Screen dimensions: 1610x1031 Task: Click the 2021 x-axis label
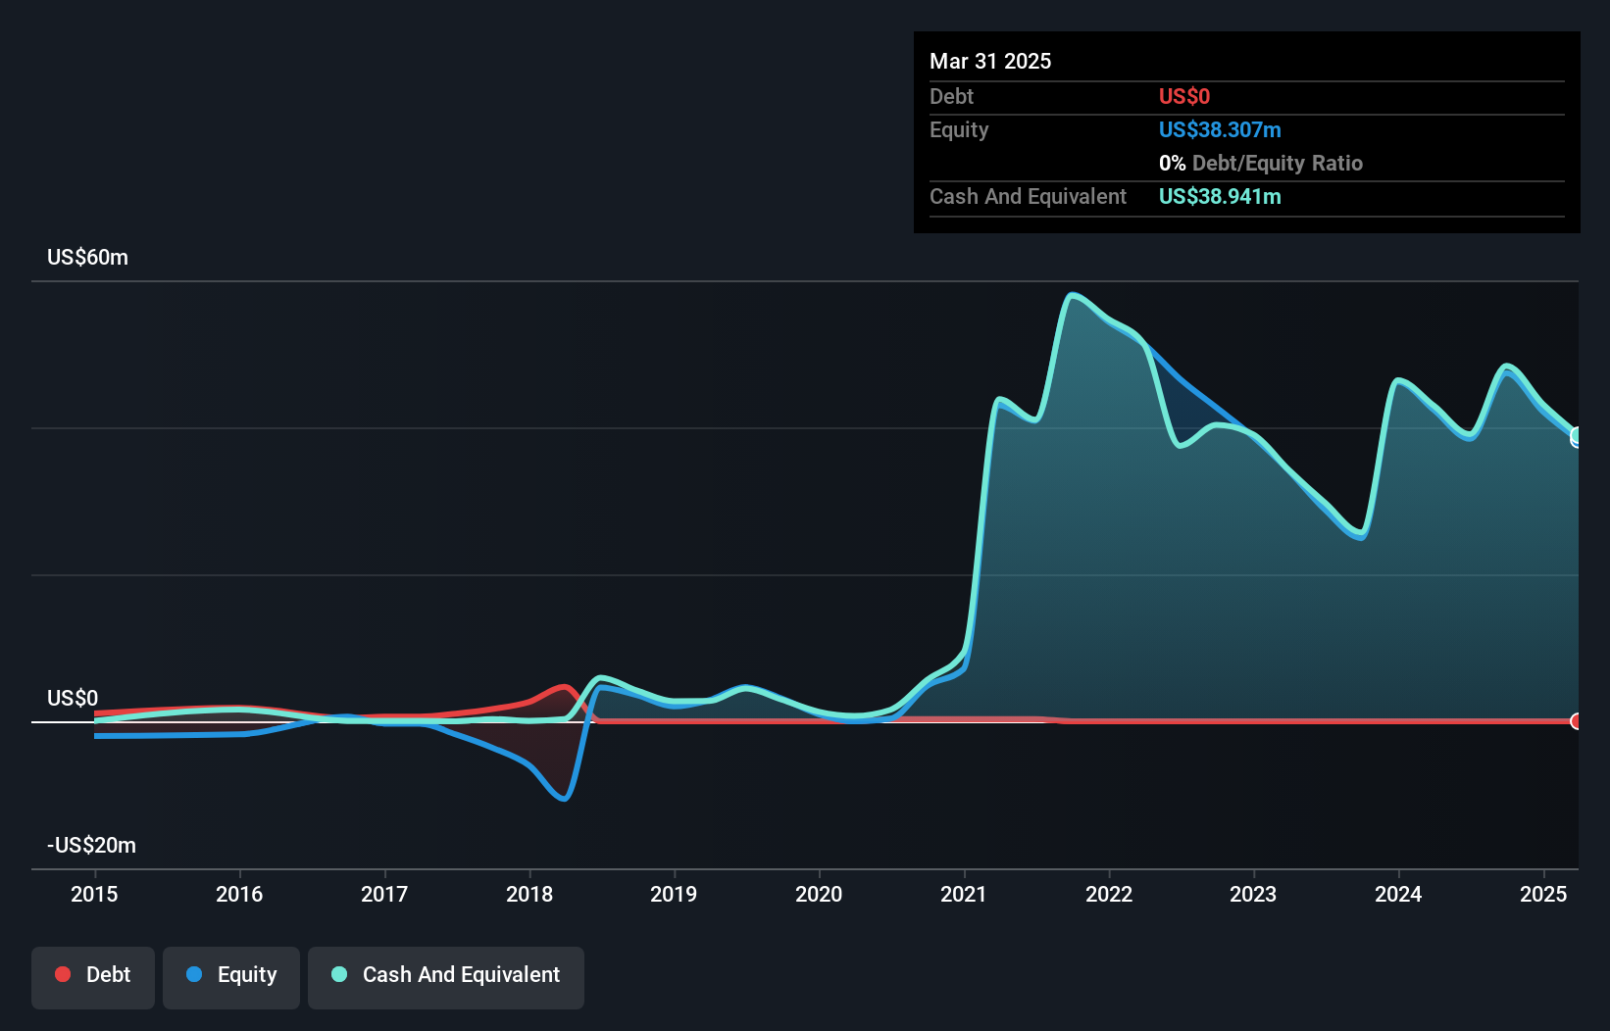[x=964, y=894]
